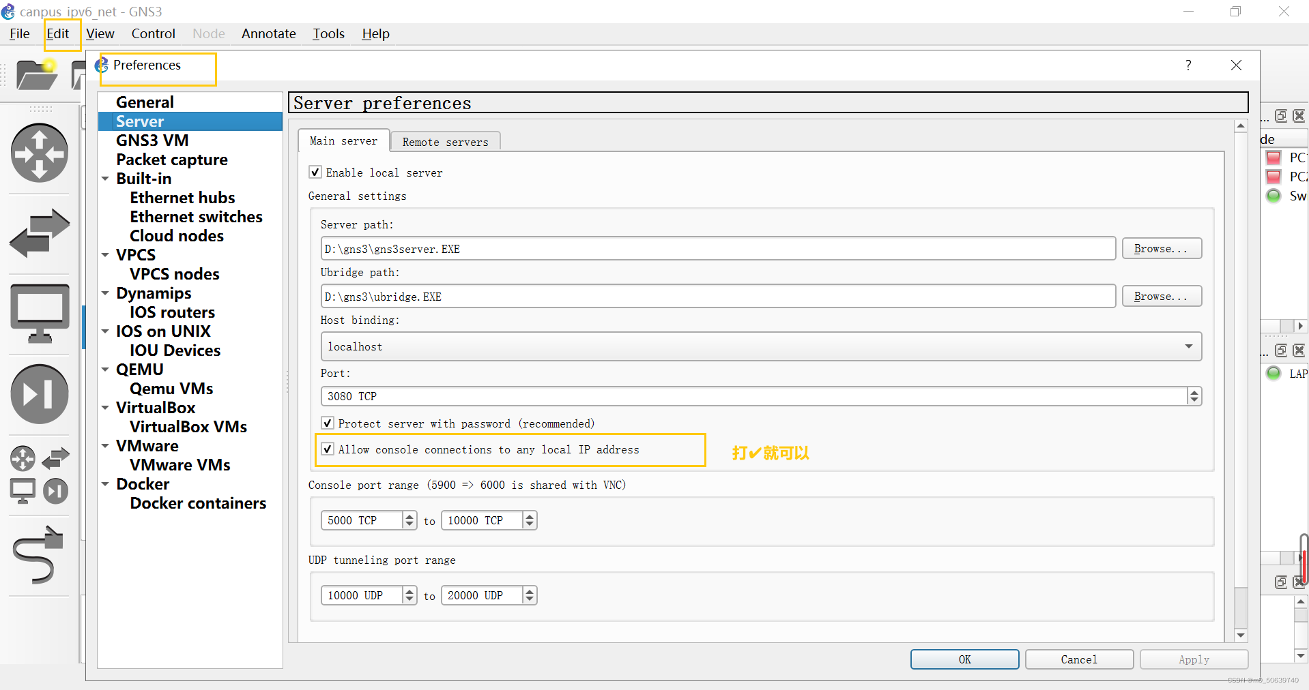The height and width of the screenshot is (690, 1309).
Task: Browse for the Ubridge path
Action: coord(1162,297)
